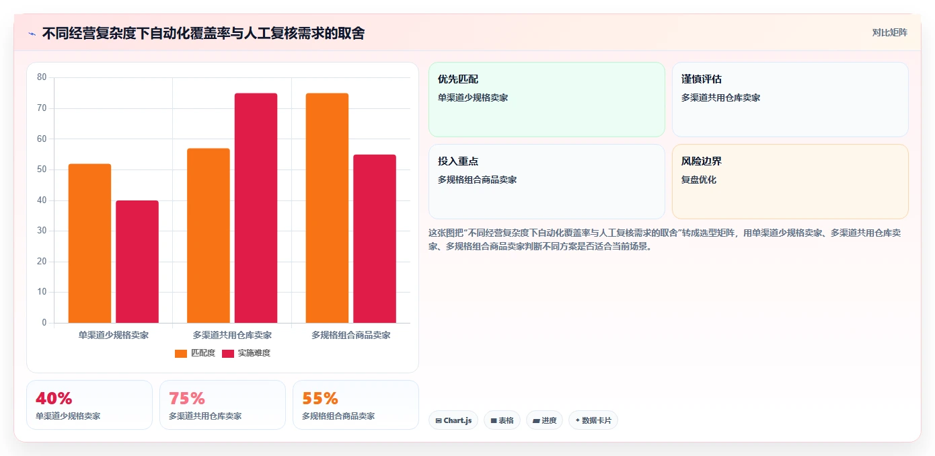Click the sparkle icon in 数据卡片 tag
The height and width of the screenshot is (456, 935).
[x=577, y=420]
